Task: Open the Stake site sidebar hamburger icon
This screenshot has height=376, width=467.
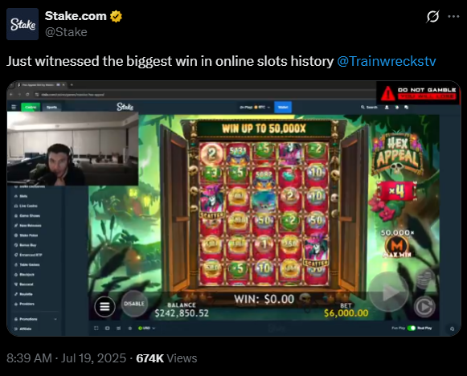Action: click(14, 107)
